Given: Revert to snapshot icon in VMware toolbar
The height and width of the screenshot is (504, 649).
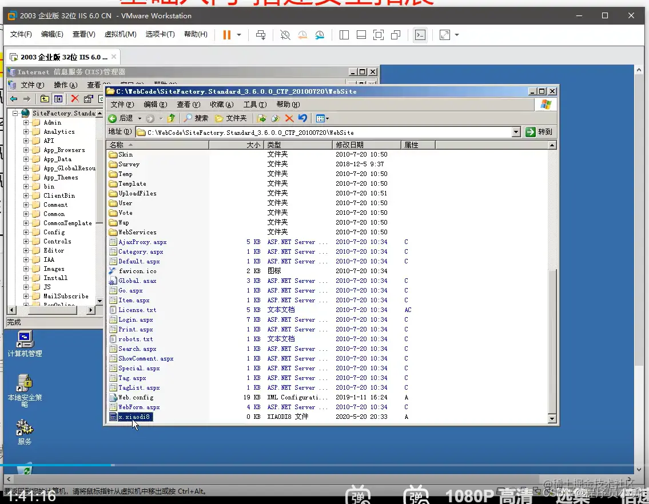Looking at the screenshot, I should point(302,35).
